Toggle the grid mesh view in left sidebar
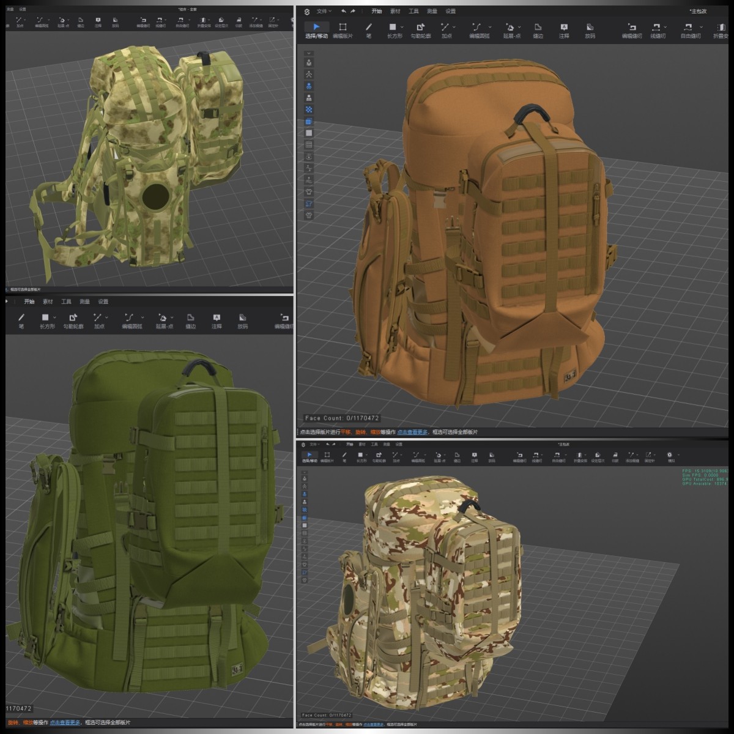This screenshot has height=734, width=734. pos(309,145)
